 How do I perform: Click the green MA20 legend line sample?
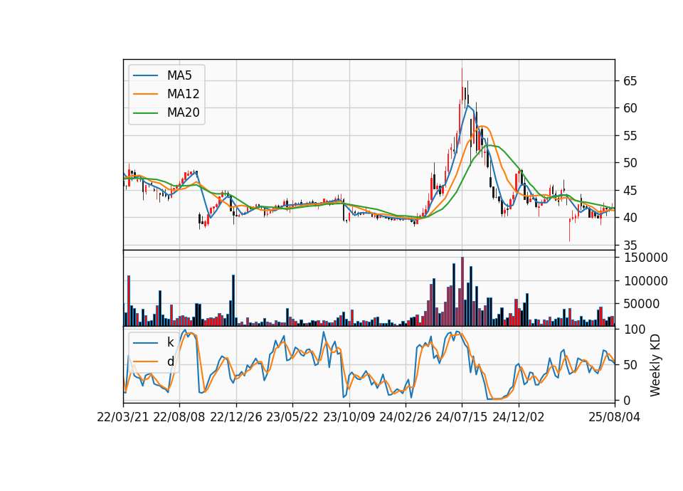(145, 113)
